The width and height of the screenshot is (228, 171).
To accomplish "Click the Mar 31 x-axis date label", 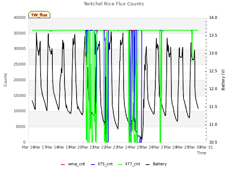I will click(207, 147).
